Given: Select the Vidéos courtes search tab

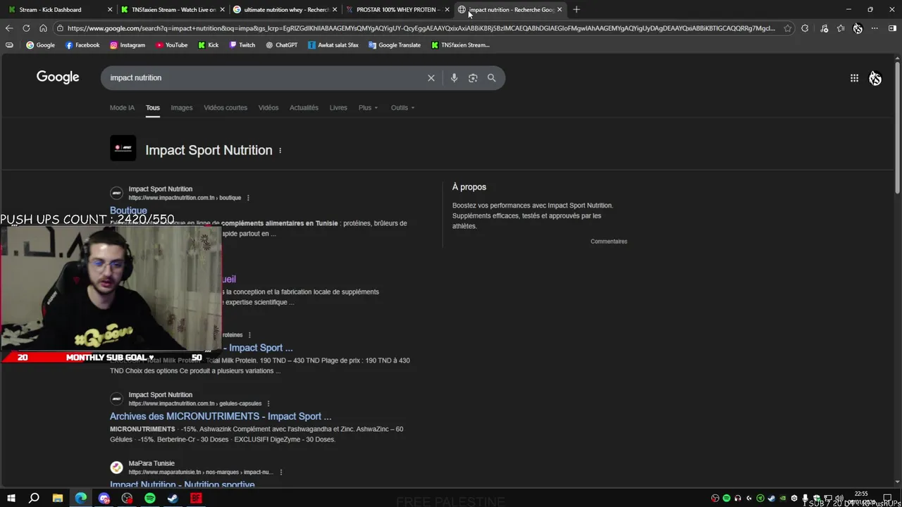Looking at the screenshot, I should (x=225, y=108).
